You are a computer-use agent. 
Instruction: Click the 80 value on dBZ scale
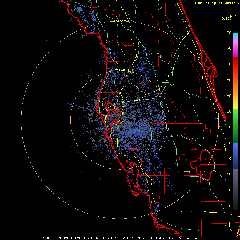point(229,33)
